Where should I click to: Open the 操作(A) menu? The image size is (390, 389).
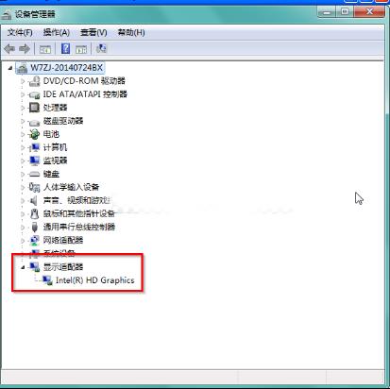pos(57,32)
